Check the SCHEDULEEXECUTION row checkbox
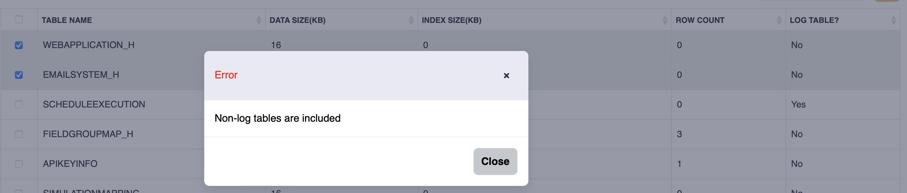 (19, 105)
